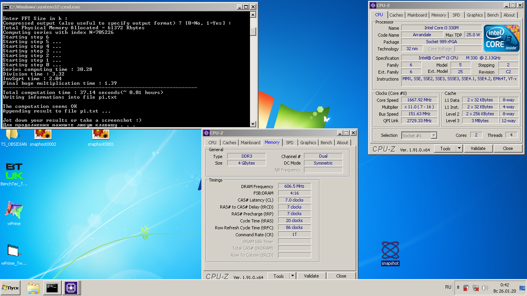Click the CPU-Z title bar icon in Memory window
Image resolution: width=527 pixels, height=296 pixels.
(x=206, y=133)
